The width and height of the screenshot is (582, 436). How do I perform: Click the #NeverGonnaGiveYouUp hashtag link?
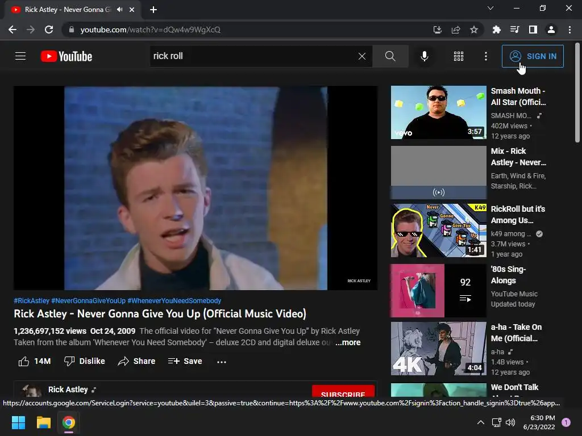pos(88,301)
